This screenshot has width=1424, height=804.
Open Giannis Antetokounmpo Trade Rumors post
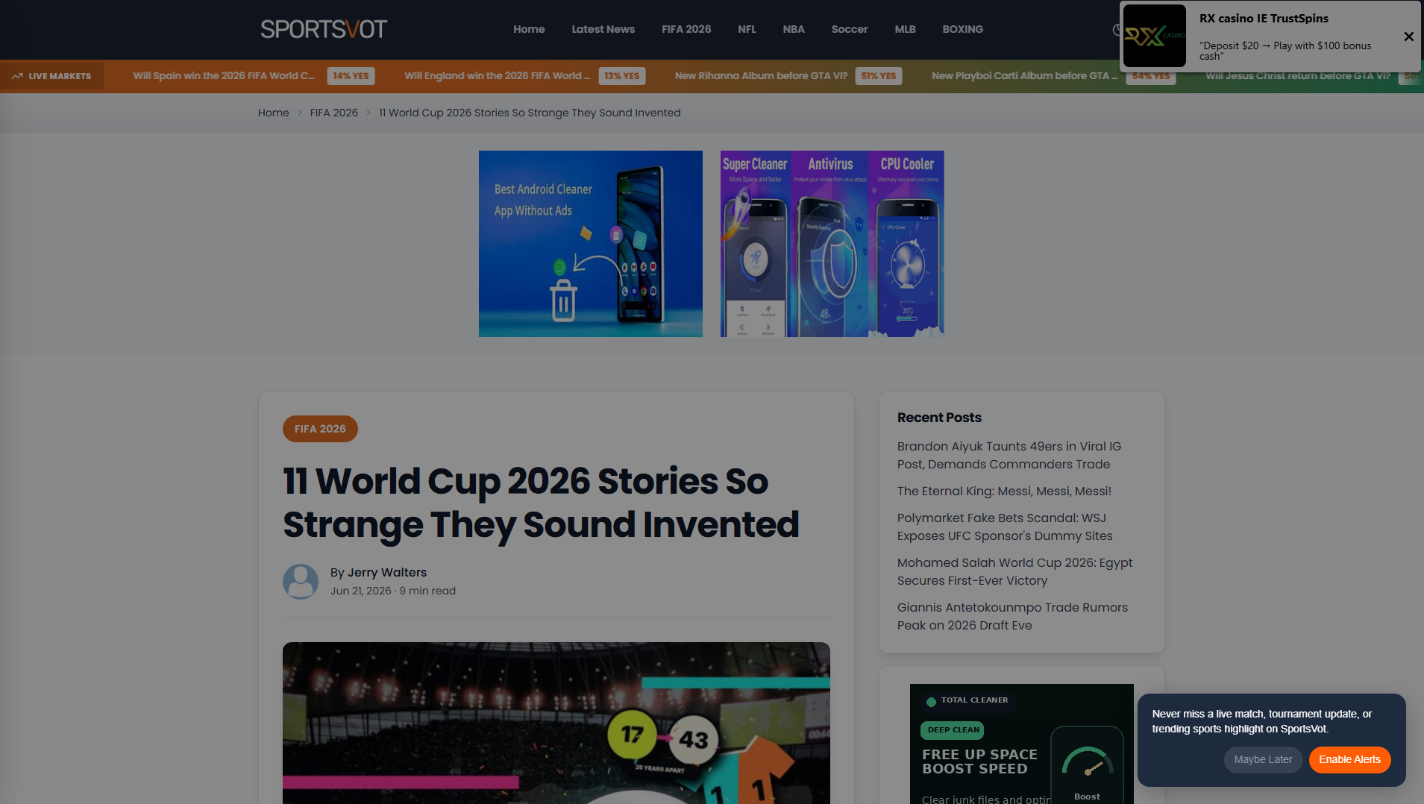1012,616
